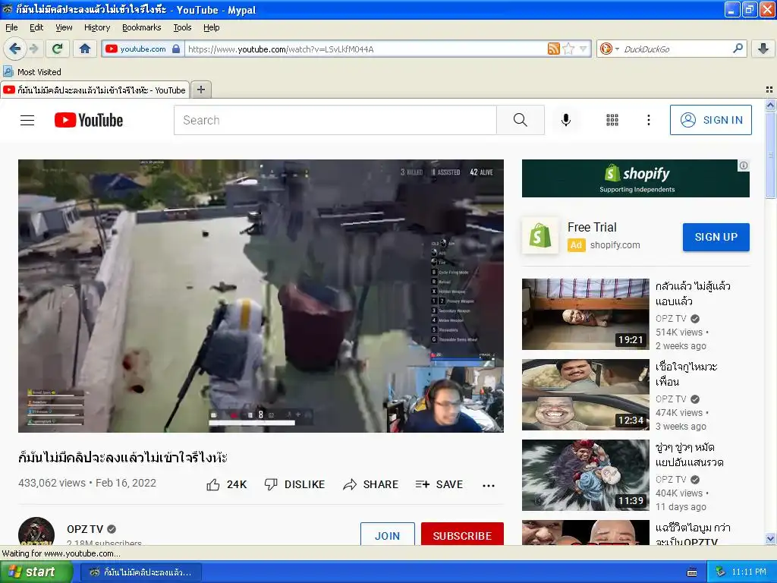Image resolution: width=777 pixels, height=583 pixels.
Task: Open title of video with 514K views
Action: coord(693,294)
